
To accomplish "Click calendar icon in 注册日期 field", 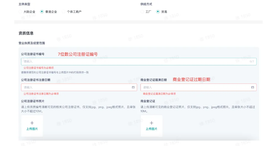I will coord(133,87).
